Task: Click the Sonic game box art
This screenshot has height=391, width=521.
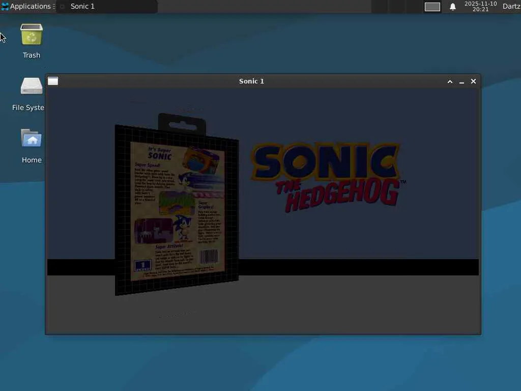Action: click(x=177, y=205)
